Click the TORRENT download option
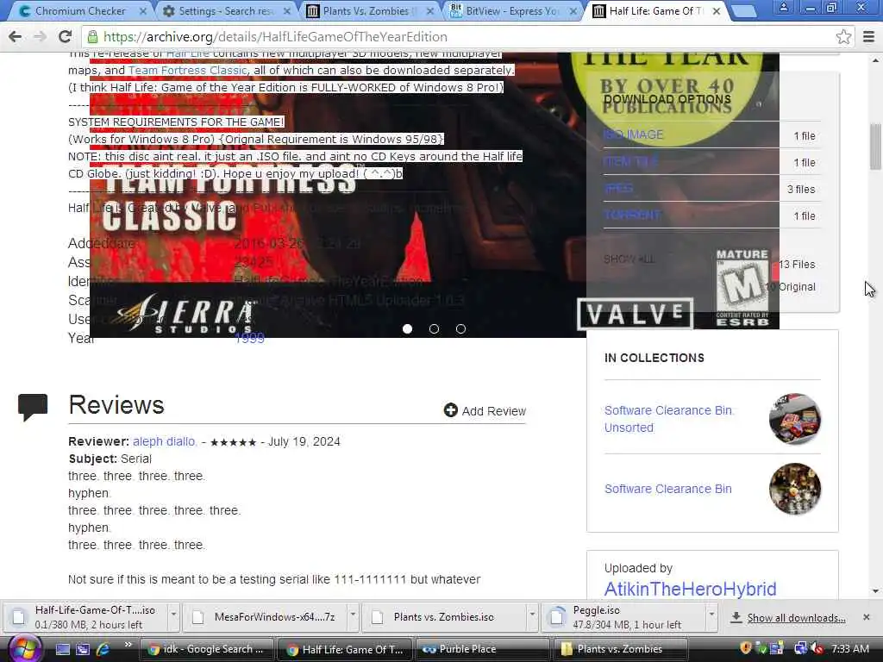 [x=632, y=215]
